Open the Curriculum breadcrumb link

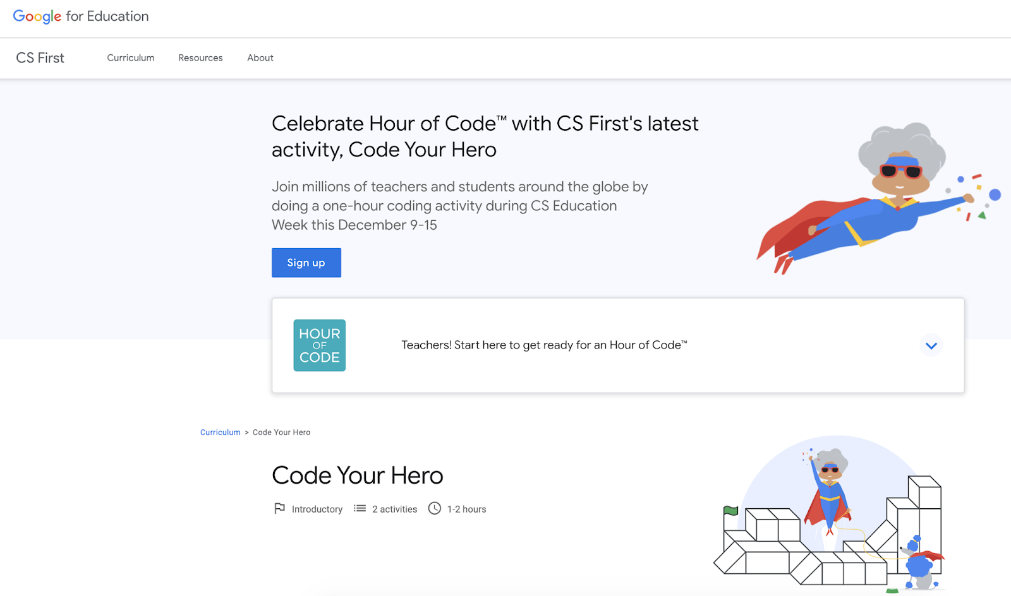pos(220,432)
